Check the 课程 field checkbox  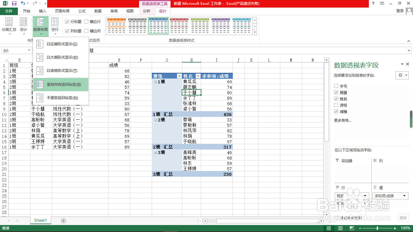point(336,105)
